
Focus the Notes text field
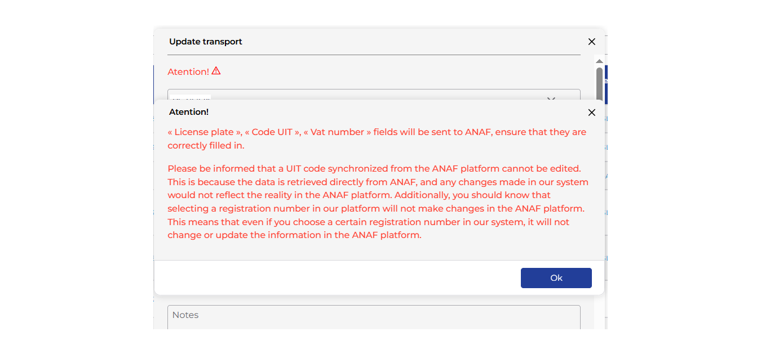(374, 317)
